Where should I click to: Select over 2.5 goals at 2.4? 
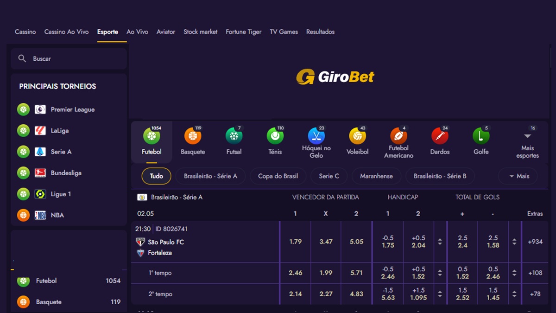pos(463,242)
